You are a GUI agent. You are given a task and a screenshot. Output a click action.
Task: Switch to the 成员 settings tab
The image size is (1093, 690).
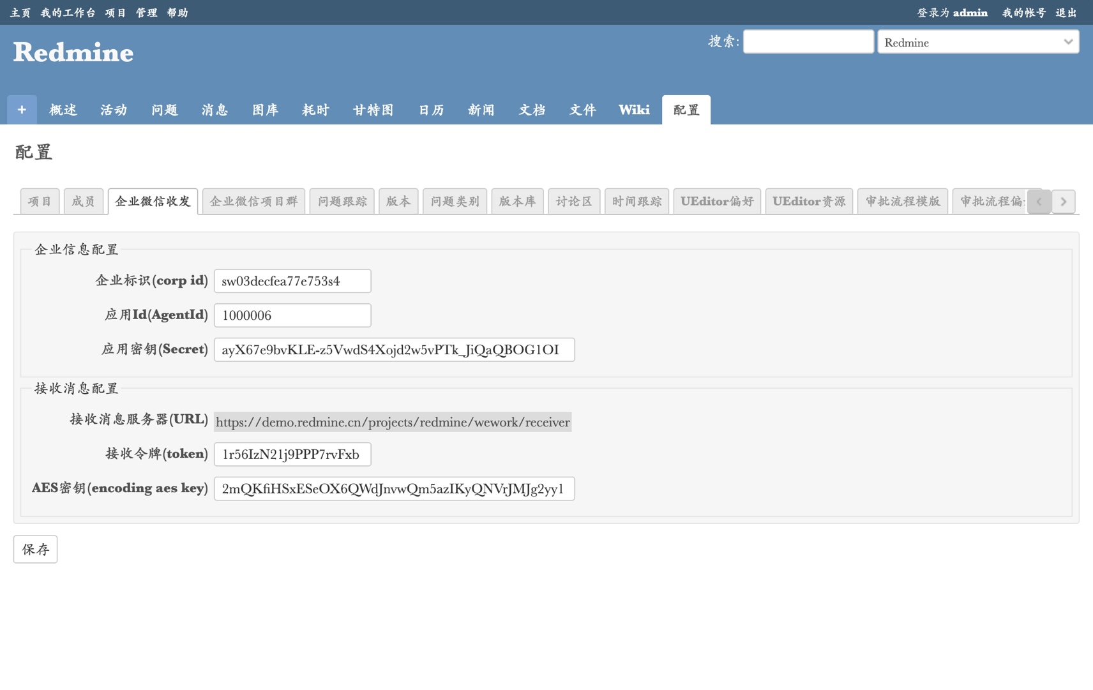tap(83, 202)
